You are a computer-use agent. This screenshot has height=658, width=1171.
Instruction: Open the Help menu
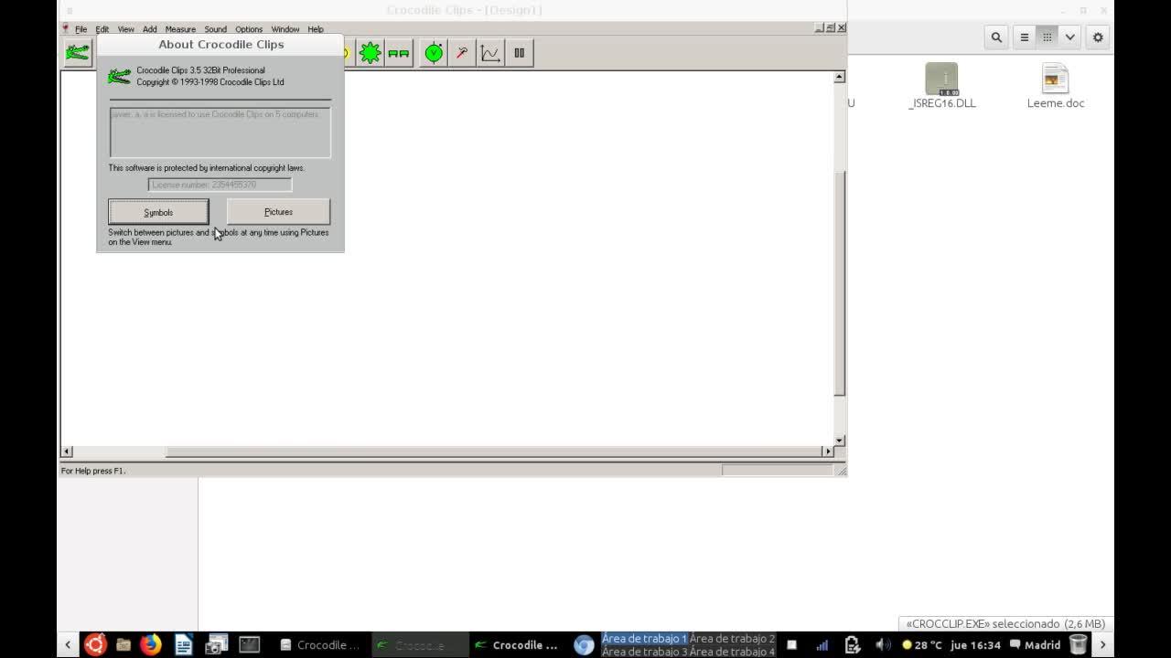316,29
